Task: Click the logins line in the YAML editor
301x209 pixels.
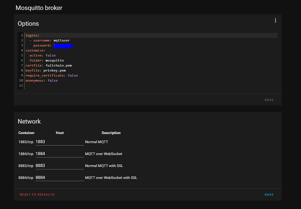Action: [32, 35]
